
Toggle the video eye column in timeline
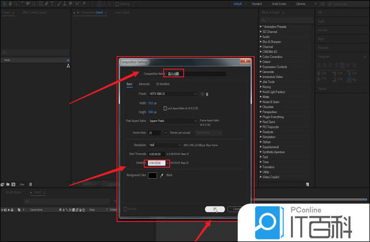click(2, 209)
